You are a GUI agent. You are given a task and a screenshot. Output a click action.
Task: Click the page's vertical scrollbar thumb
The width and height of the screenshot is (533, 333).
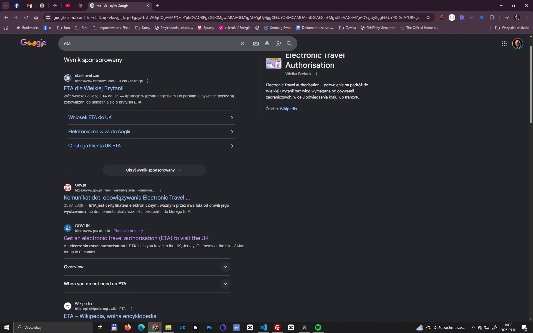531,85
